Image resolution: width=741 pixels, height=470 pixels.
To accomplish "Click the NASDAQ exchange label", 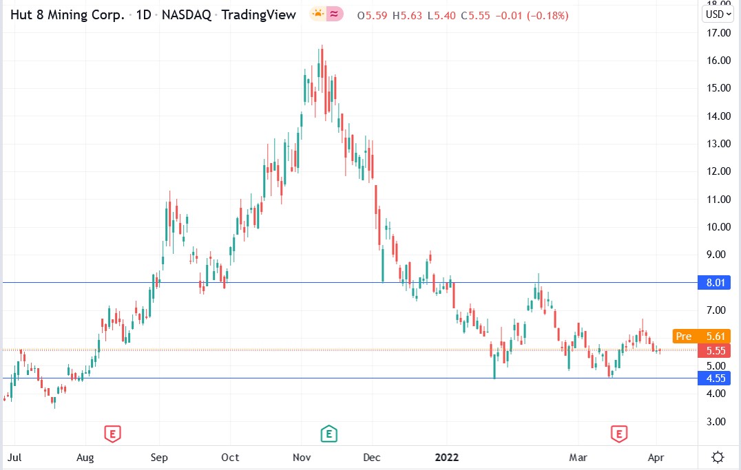I will click(187, 15).
